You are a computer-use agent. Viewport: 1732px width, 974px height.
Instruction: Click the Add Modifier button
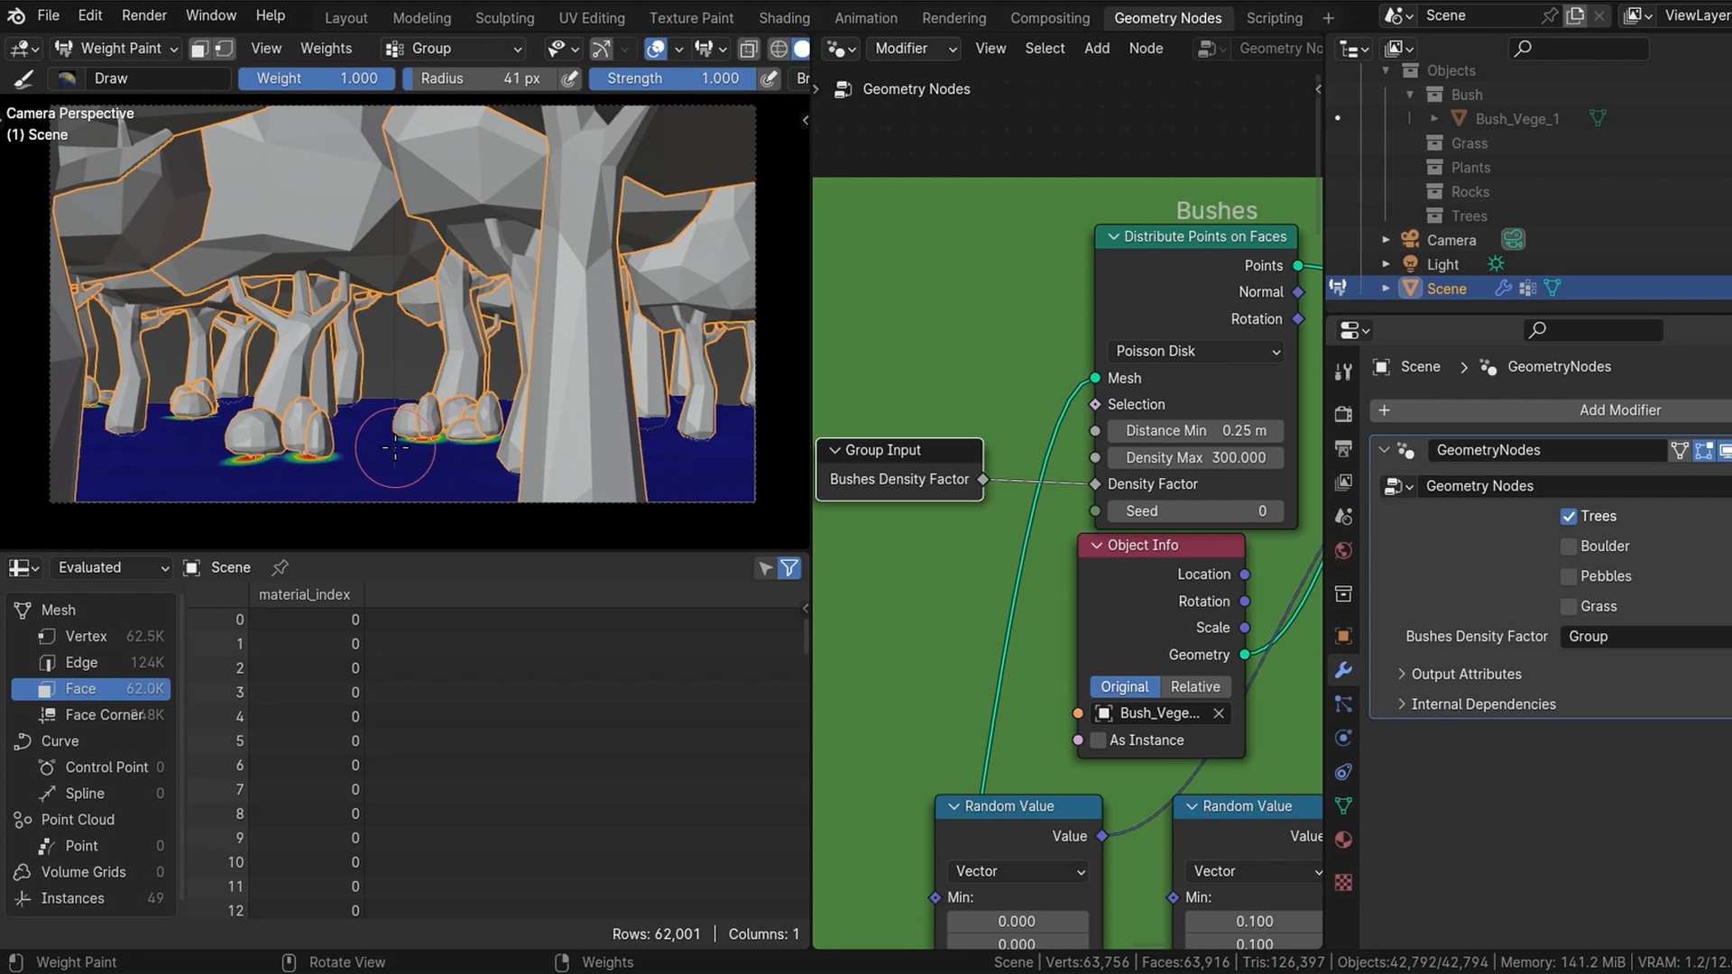pos(1552,410)
